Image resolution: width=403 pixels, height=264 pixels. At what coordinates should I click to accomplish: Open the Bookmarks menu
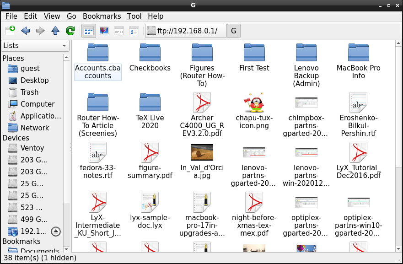[x=102, y=16]
